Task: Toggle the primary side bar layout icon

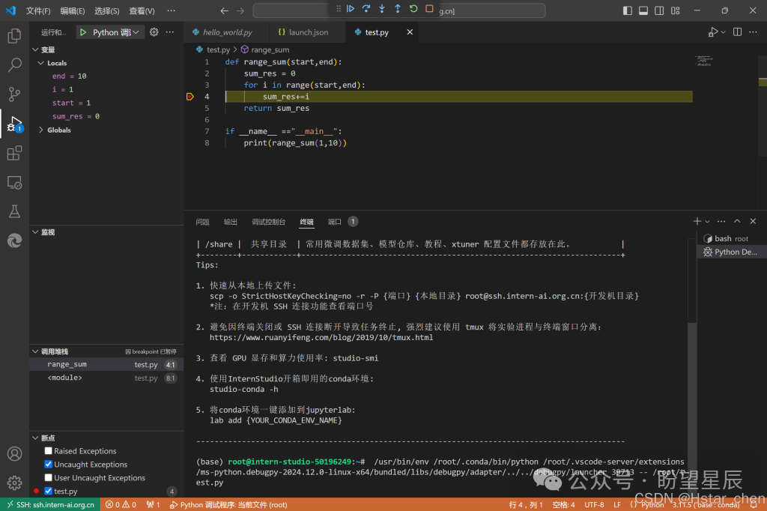Action: point(628,10)
